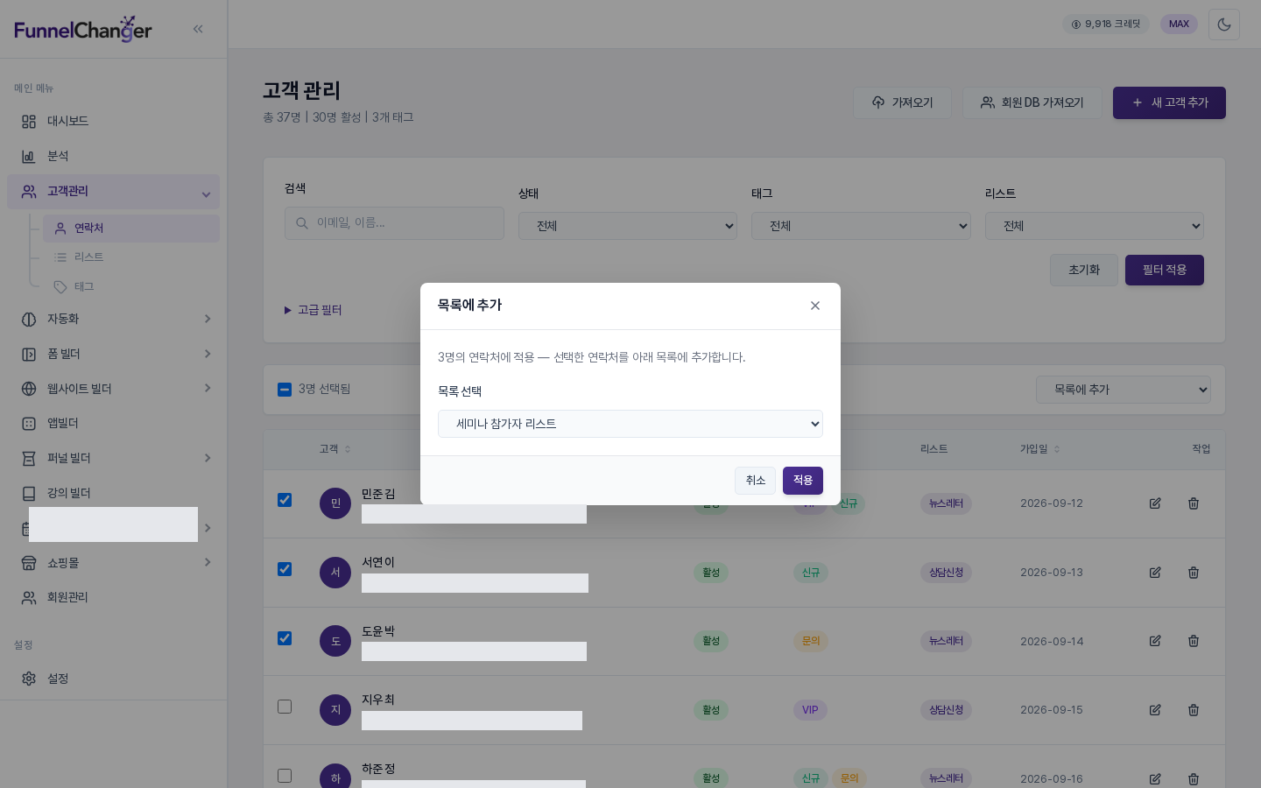
Task: Expand the 퍼널 빌더 sidebar menu
Action: coord(113,459)
